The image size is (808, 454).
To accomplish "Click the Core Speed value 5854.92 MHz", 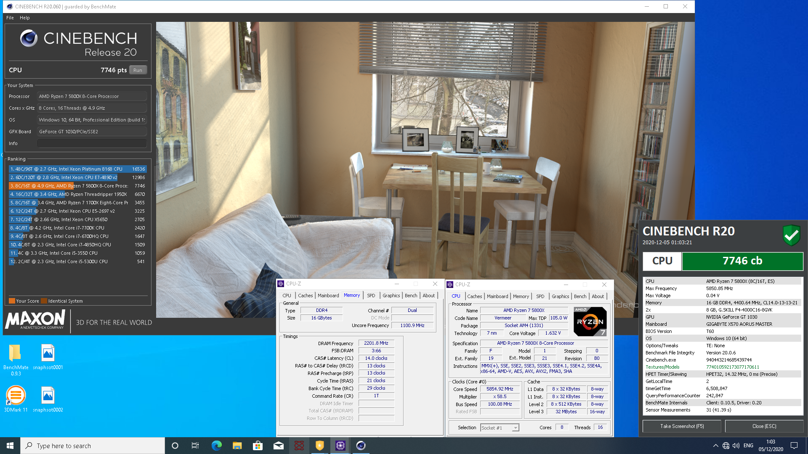I will (500, 389).
